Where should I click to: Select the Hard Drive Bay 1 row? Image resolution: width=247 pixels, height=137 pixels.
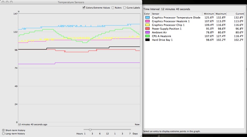point(194,40)
